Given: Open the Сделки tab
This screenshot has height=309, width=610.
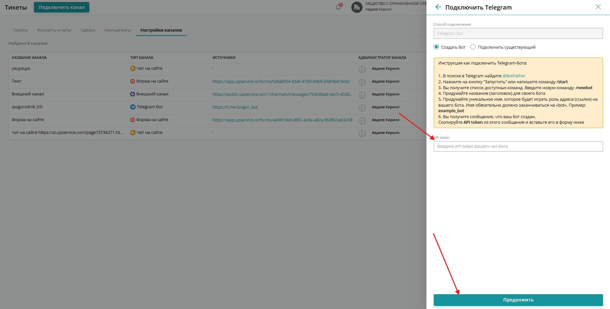Looking at the screenshot, I should point(88,30).
